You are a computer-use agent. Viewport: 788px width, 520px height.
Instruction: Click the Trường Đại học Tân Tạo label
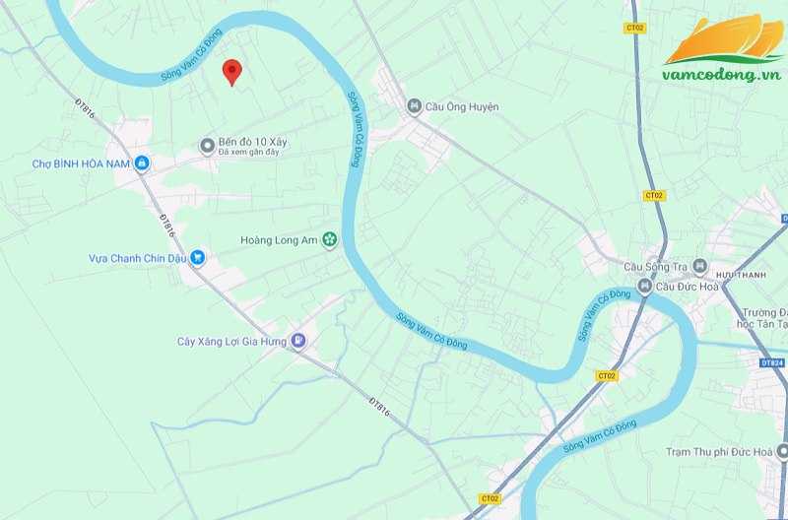coord(762,318)
